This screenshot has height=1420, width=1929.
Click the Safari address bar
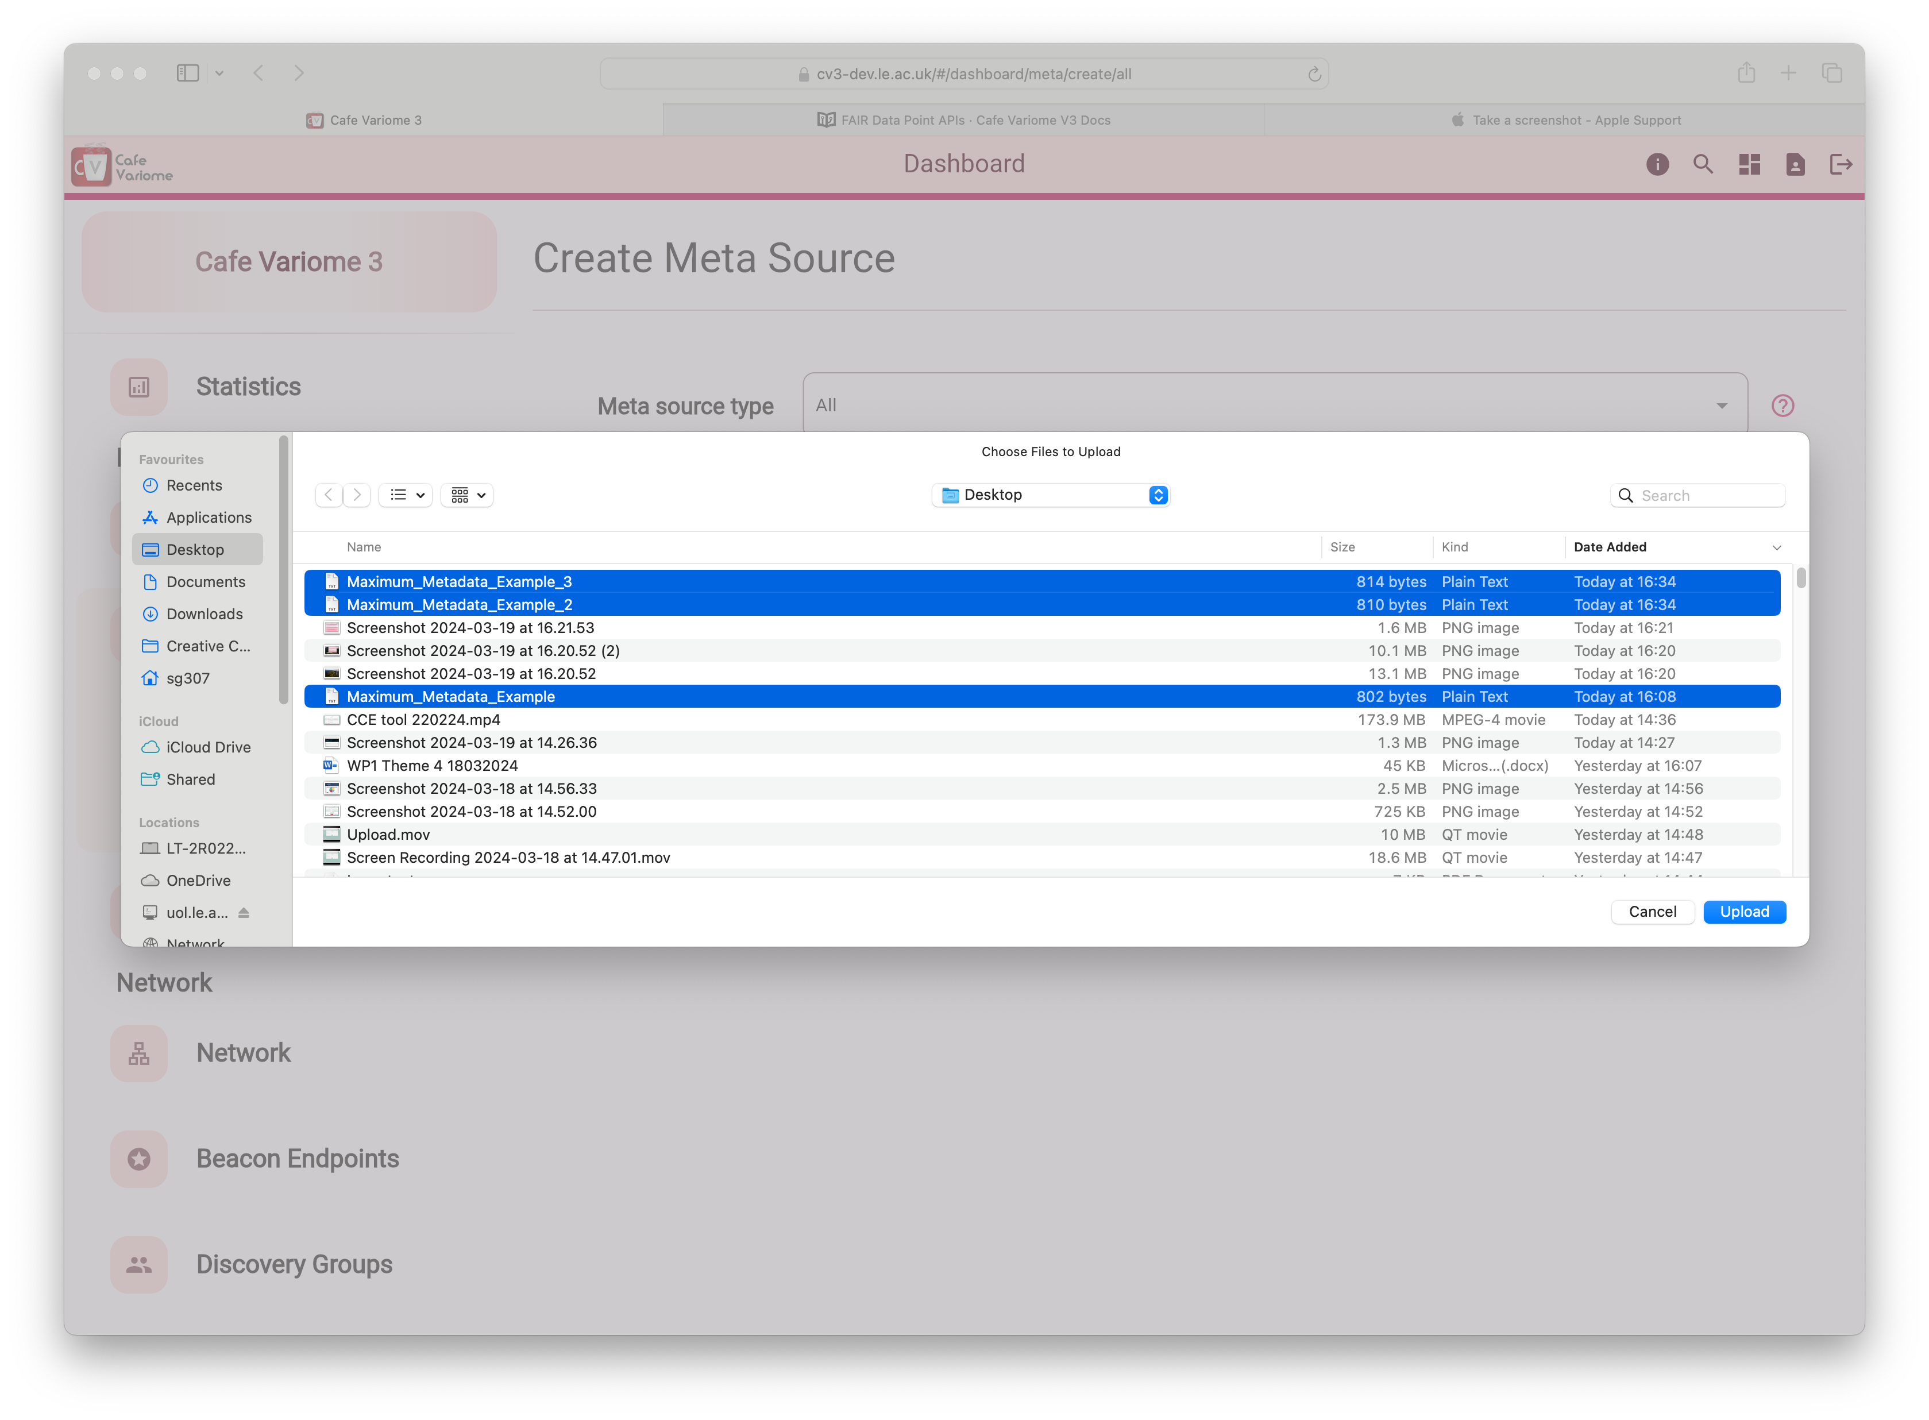pyautogui.click(x=964, y=74)
